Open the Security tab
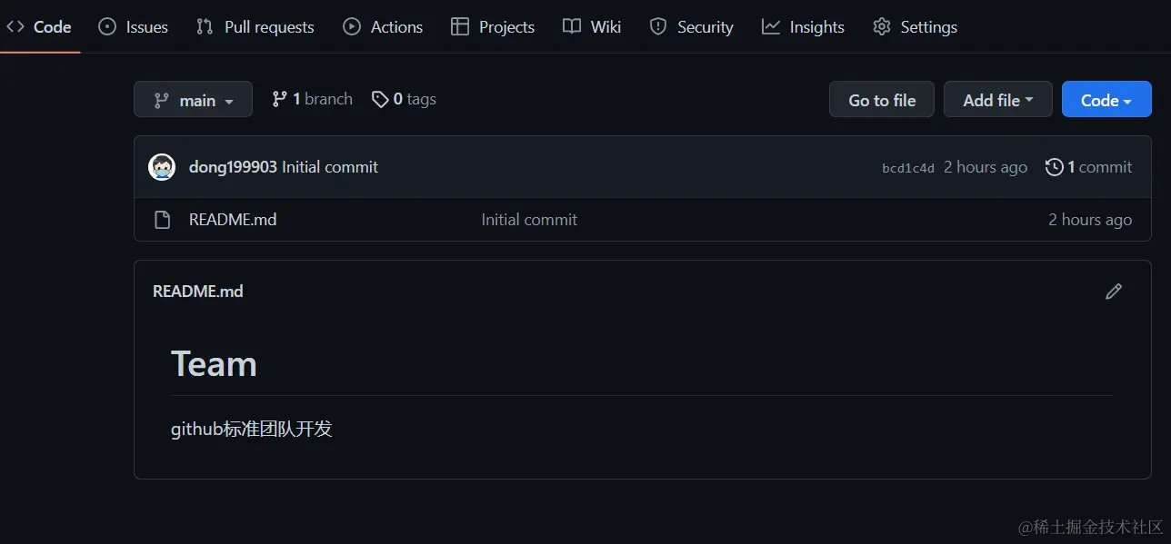This screenshot has height=544, width=1171. point(692,27)
